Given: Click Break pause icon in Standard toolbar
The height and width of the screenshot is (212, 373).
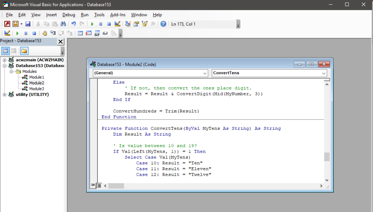Looking at the screenshot, I should 101,24.
